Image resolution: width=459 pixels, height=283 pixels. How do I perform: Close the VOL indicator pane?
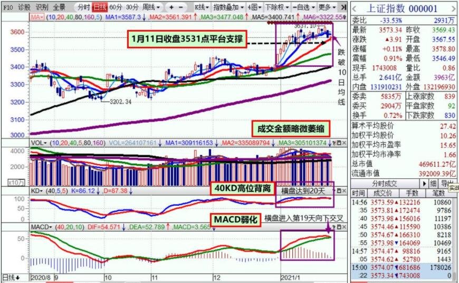(x=344, y=143)
